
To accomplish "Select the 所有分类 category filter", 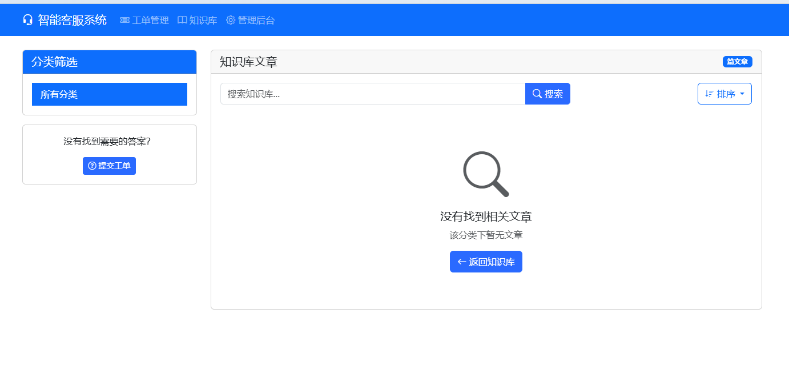I will [x=109, y=94].
